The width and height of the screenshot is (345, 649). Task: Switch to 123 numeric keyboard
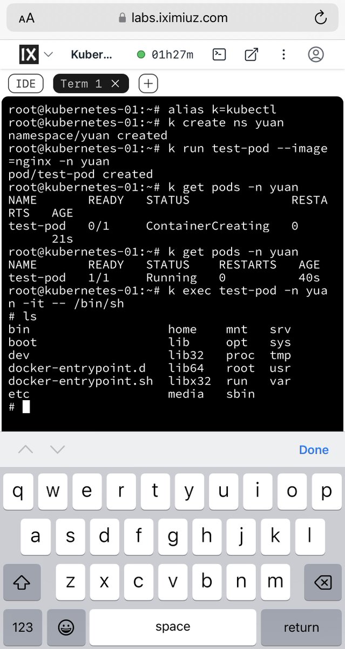coord(22,627)
